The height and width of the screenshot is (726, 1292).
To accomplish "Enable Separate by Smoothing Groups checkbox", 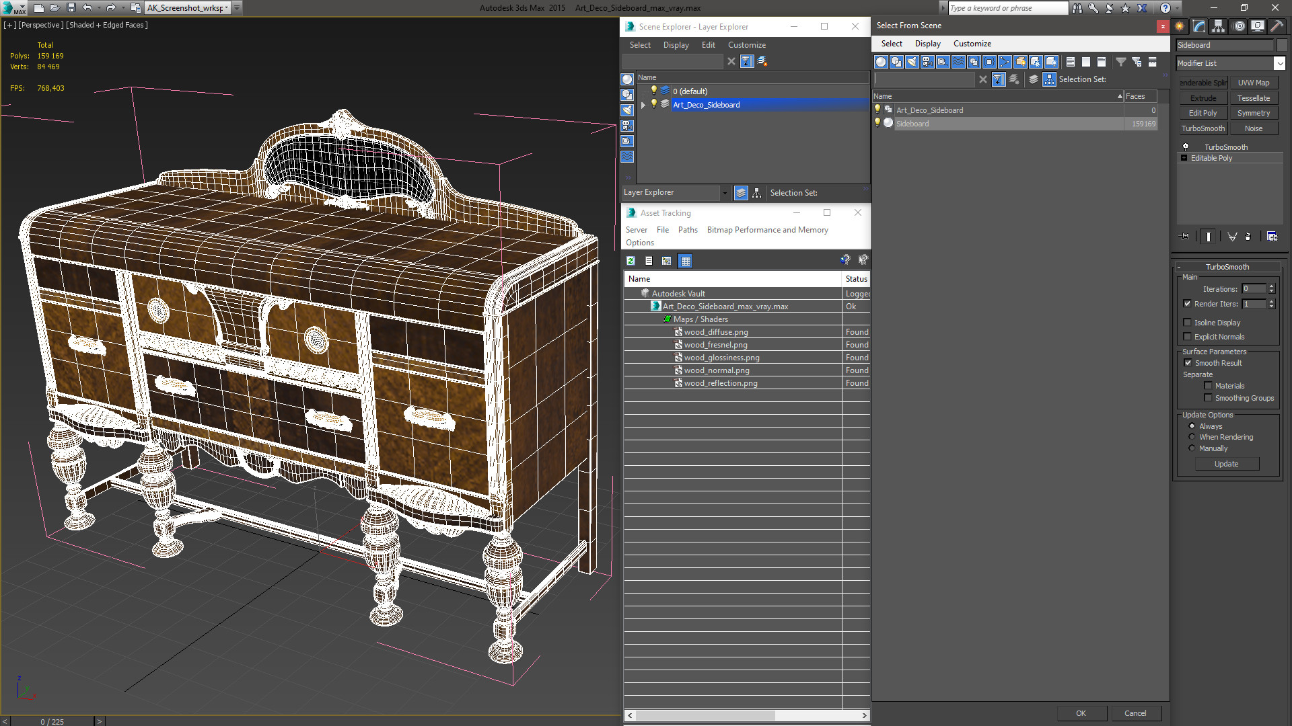I will click(x=1208, y=398).
